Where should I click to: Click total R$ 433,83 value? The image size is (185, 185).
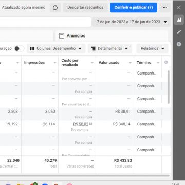click(123, 160)
